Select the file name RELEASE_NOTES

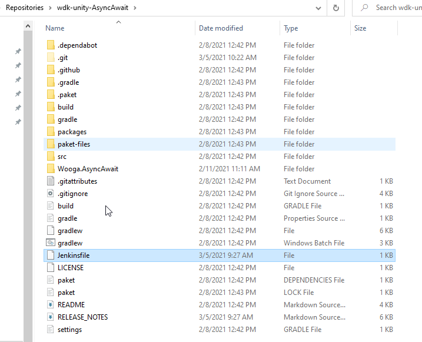pos(82,317)
